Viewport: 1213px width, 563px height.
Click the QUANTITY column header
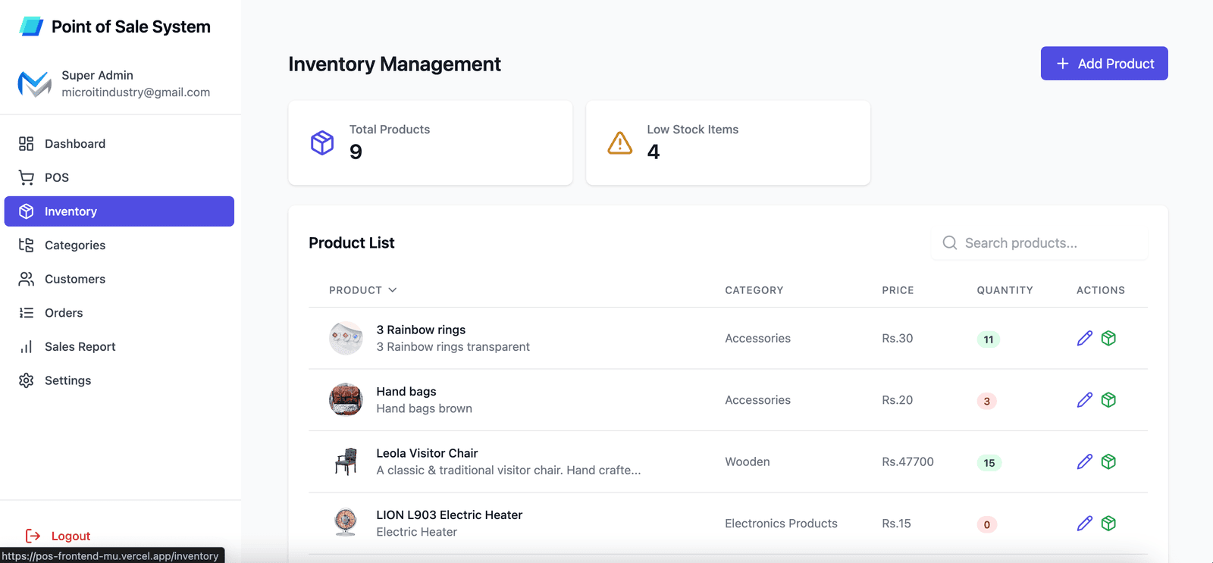1005,290
